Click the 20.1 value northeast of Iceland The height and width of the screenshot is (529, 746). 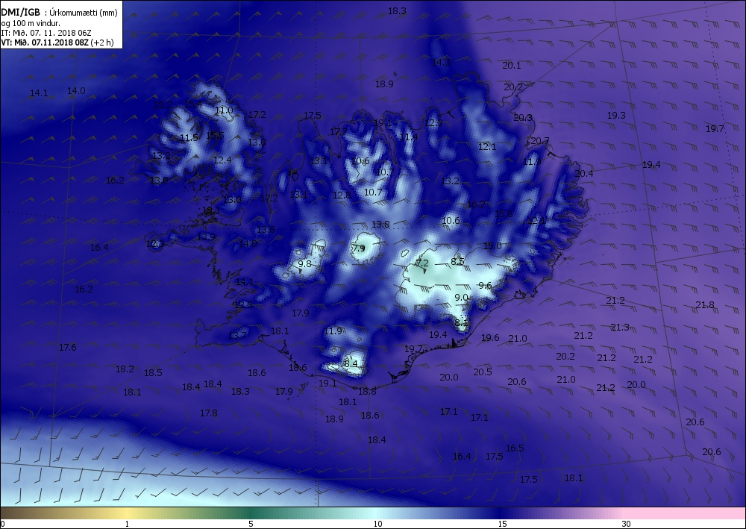pyautogui.click(x=512, y=66)
